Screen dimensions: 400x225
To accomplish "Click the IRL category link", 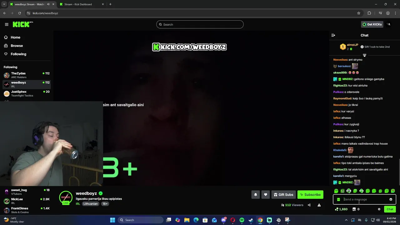I will click(78, 204).
